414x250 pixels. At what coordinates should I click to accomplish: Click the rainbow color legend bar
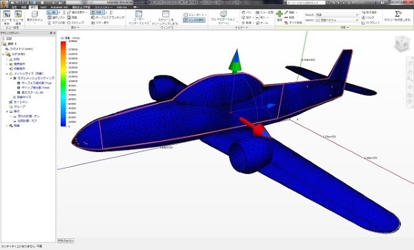[x=63, y=84]
